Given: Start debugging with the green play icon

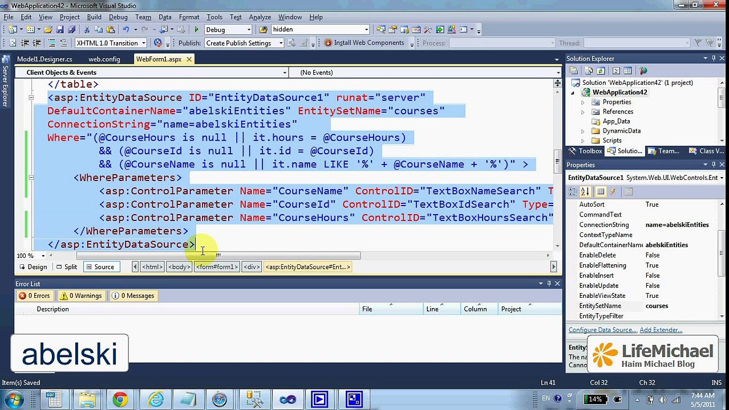Looking at the screenshot, I should coord(196,30).
